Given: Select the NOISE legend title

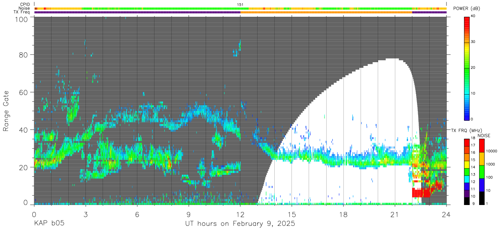Looking at the screenshot, I should pos(485,135).
